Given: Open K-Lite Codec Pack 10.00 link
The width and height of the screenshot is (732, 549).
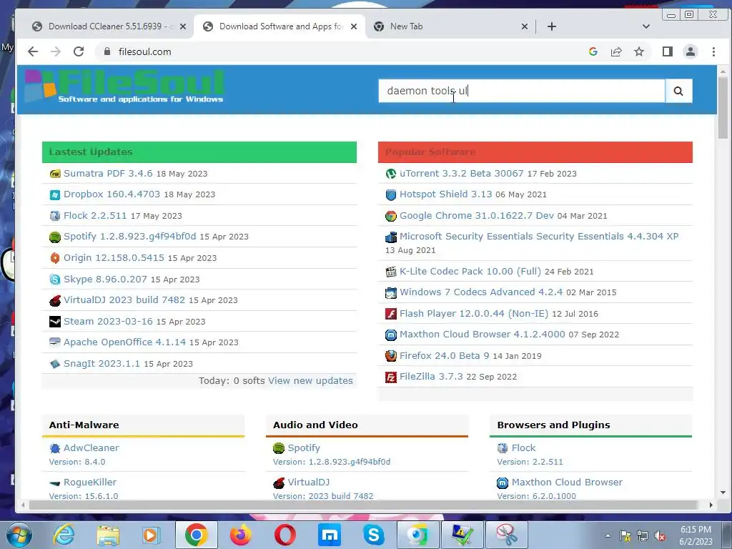Looking at the screenshot, I should point(470,271).
